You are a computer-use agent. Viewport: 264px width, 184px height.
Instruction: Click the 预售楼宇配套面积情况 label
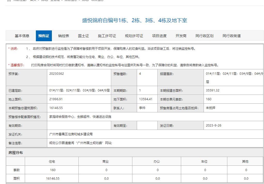click(25, 117)
